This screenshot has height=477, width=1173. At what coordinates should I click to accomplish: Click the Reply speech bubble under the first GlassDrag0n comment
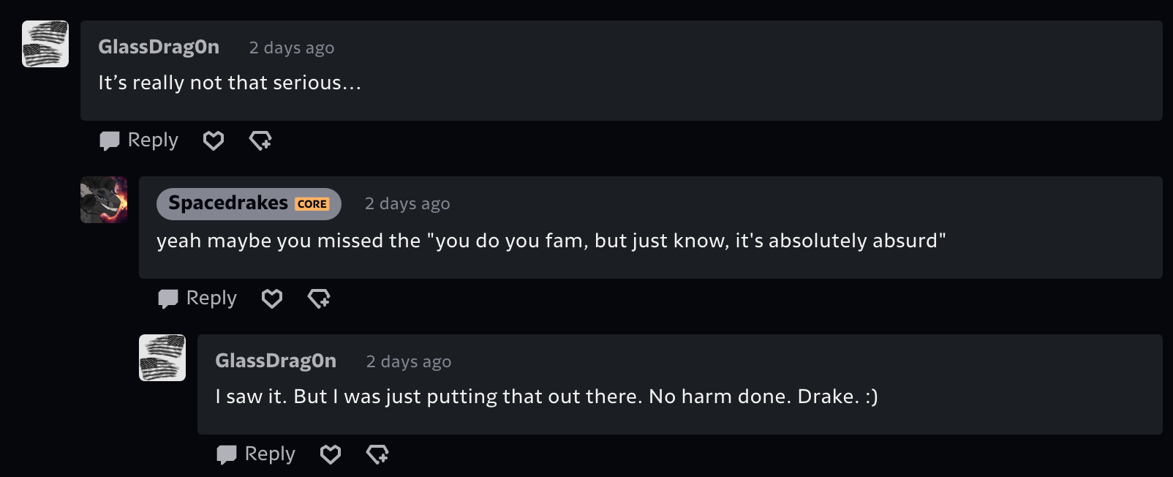tap(139, 140)
